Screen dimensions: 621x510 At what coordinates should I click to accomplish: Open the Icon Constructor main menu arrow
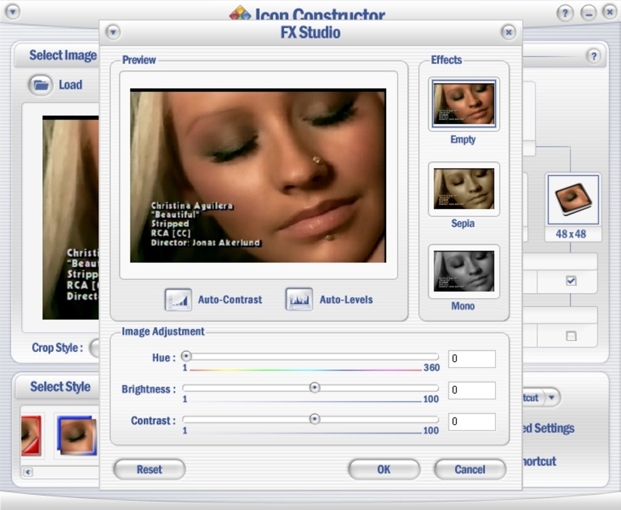13,12
